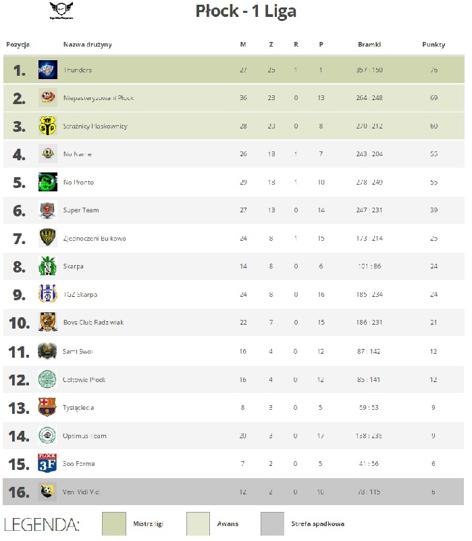This screenshot has height=541, width=472.
Task: Click the Płock - 1 Liga title
Action: point(246,11)
